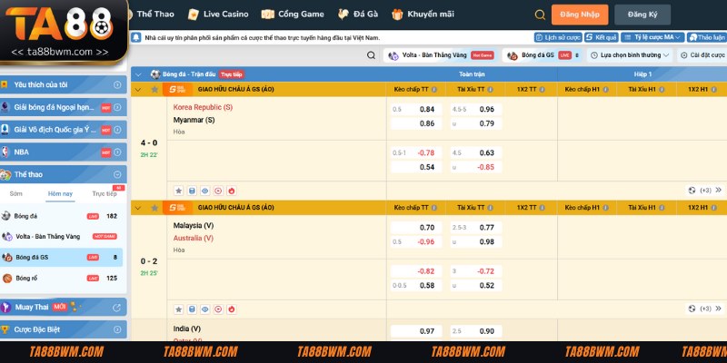This screenshot has width=727, height=363.
Task: Click fire hot icon under Malaysia match
Action: (x=232, y=309)
